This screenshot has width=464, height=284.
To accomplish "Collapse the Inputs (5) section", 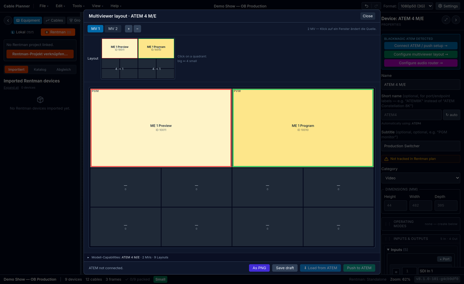I will (x=398, y=250).
